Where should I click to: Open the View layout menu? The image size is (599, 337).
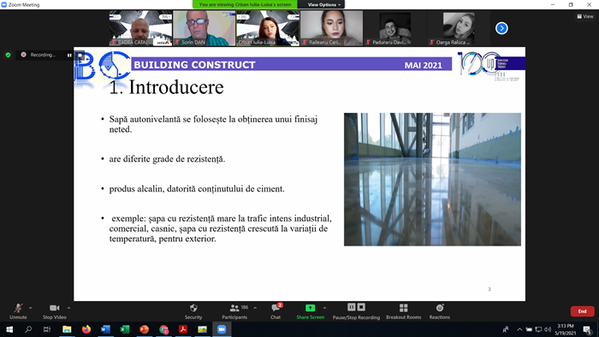(x=585, y=16)
